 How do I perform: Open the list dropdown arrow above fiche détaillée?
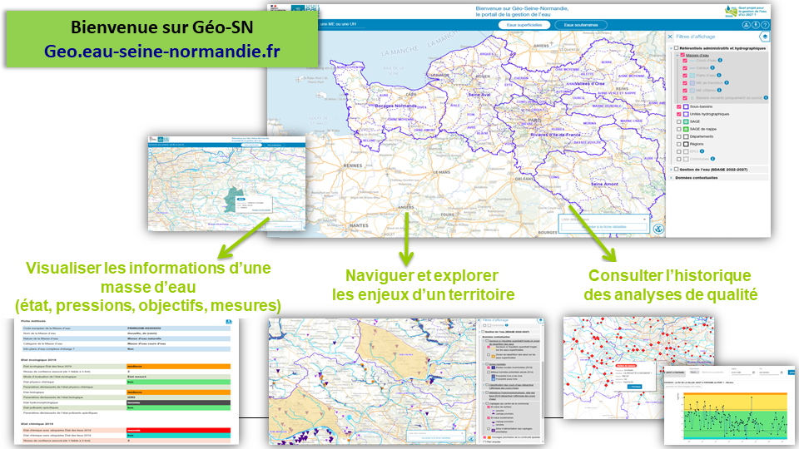click(x=644, y=220)
